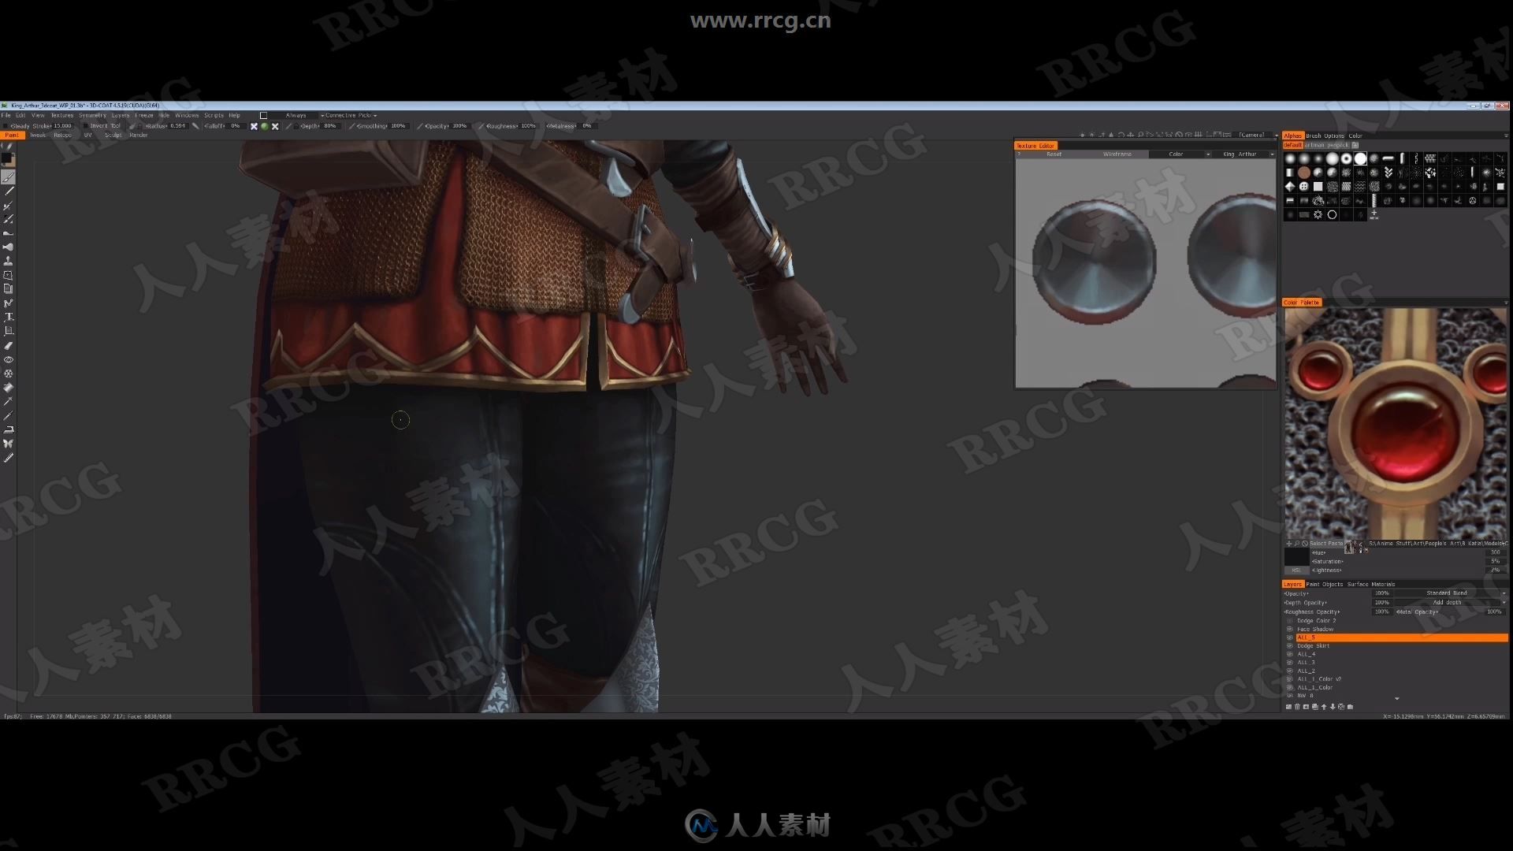This screenshot has height=851, width=1513.
Task: Move layer down arrow icon
Action: [x=1333, y=707]
